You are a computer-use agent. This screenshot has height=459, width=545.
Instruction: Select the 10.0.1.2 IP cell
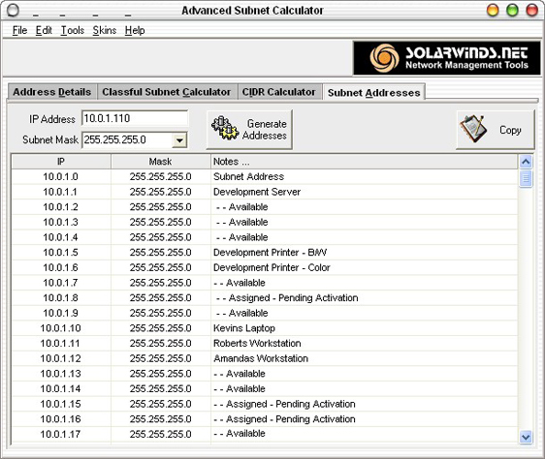[61, 207]
